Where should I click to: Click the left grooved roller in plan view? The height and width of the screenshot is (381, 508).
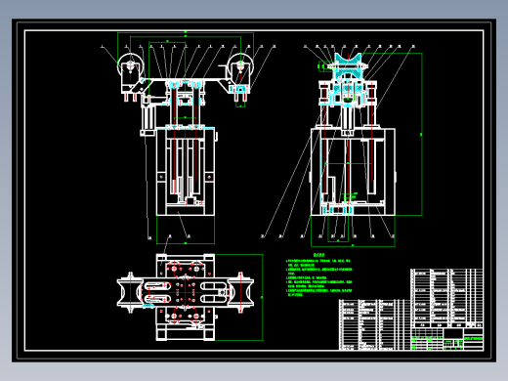pos(130,292)
